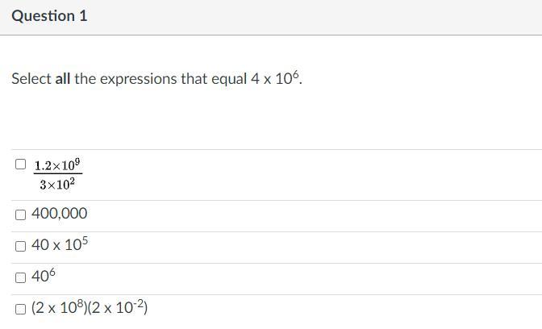Viewport: 542px width, 329px height.
Task: Click the "Question 1" heading
Action: click(x=49, y=16)
